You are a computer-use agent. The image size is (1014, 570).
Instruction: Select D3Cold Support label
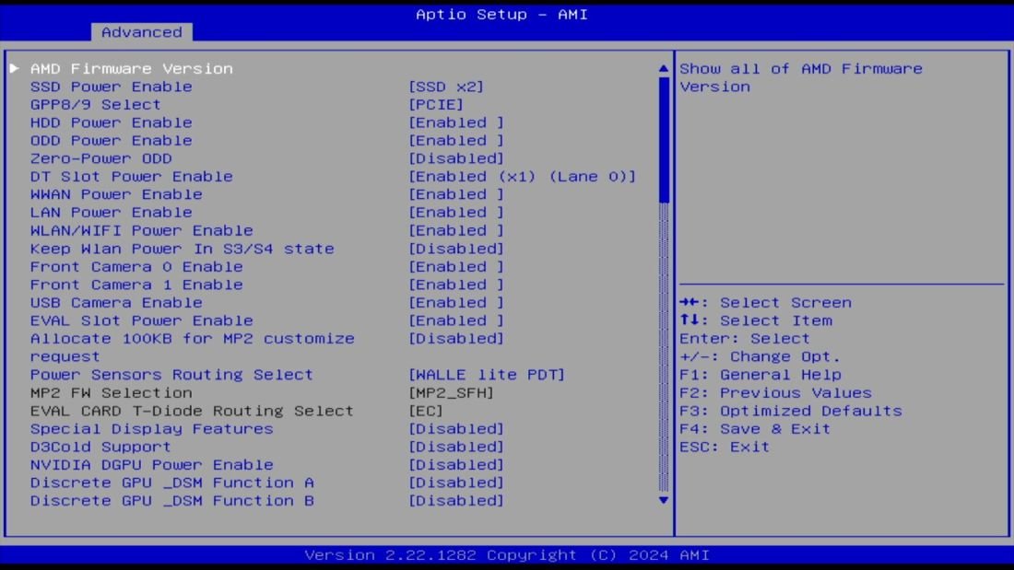100,448
